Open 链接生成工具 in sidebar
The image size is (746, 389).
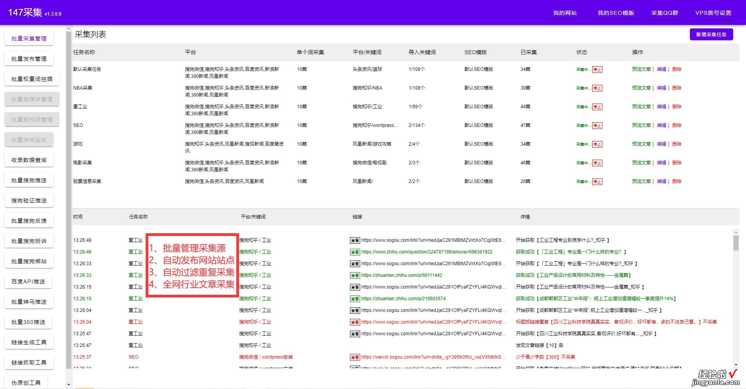tap(29, 342)
